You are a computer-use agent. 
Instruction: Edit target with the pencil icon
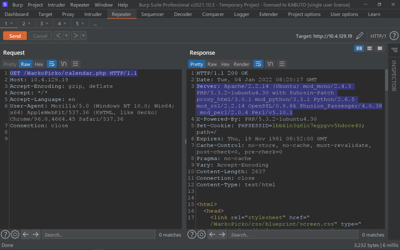coord(359,36)
